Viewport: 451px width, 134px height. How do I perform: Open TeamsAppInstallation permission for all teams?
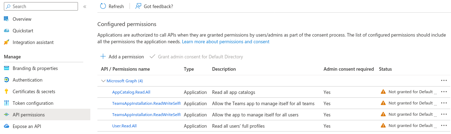click(146, 103)
